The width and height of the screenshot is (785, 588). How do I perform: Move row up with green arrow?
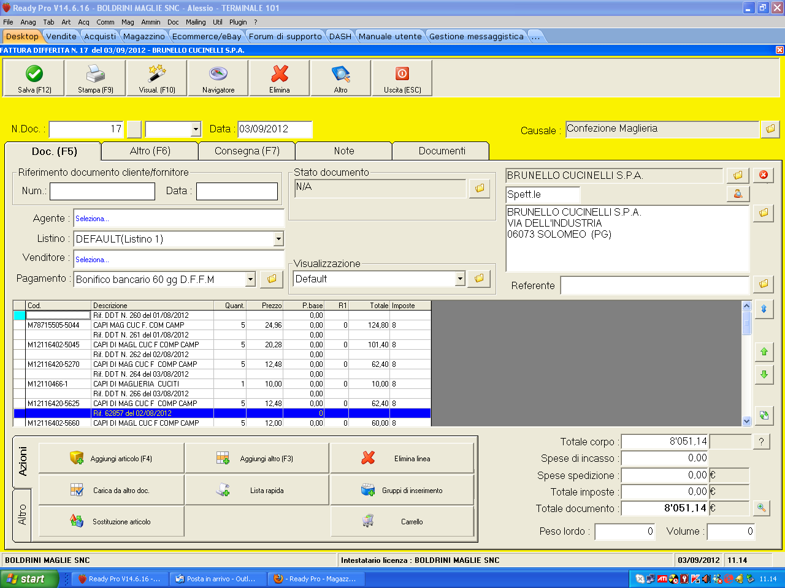pyautogui.click(x=764, y=352)
